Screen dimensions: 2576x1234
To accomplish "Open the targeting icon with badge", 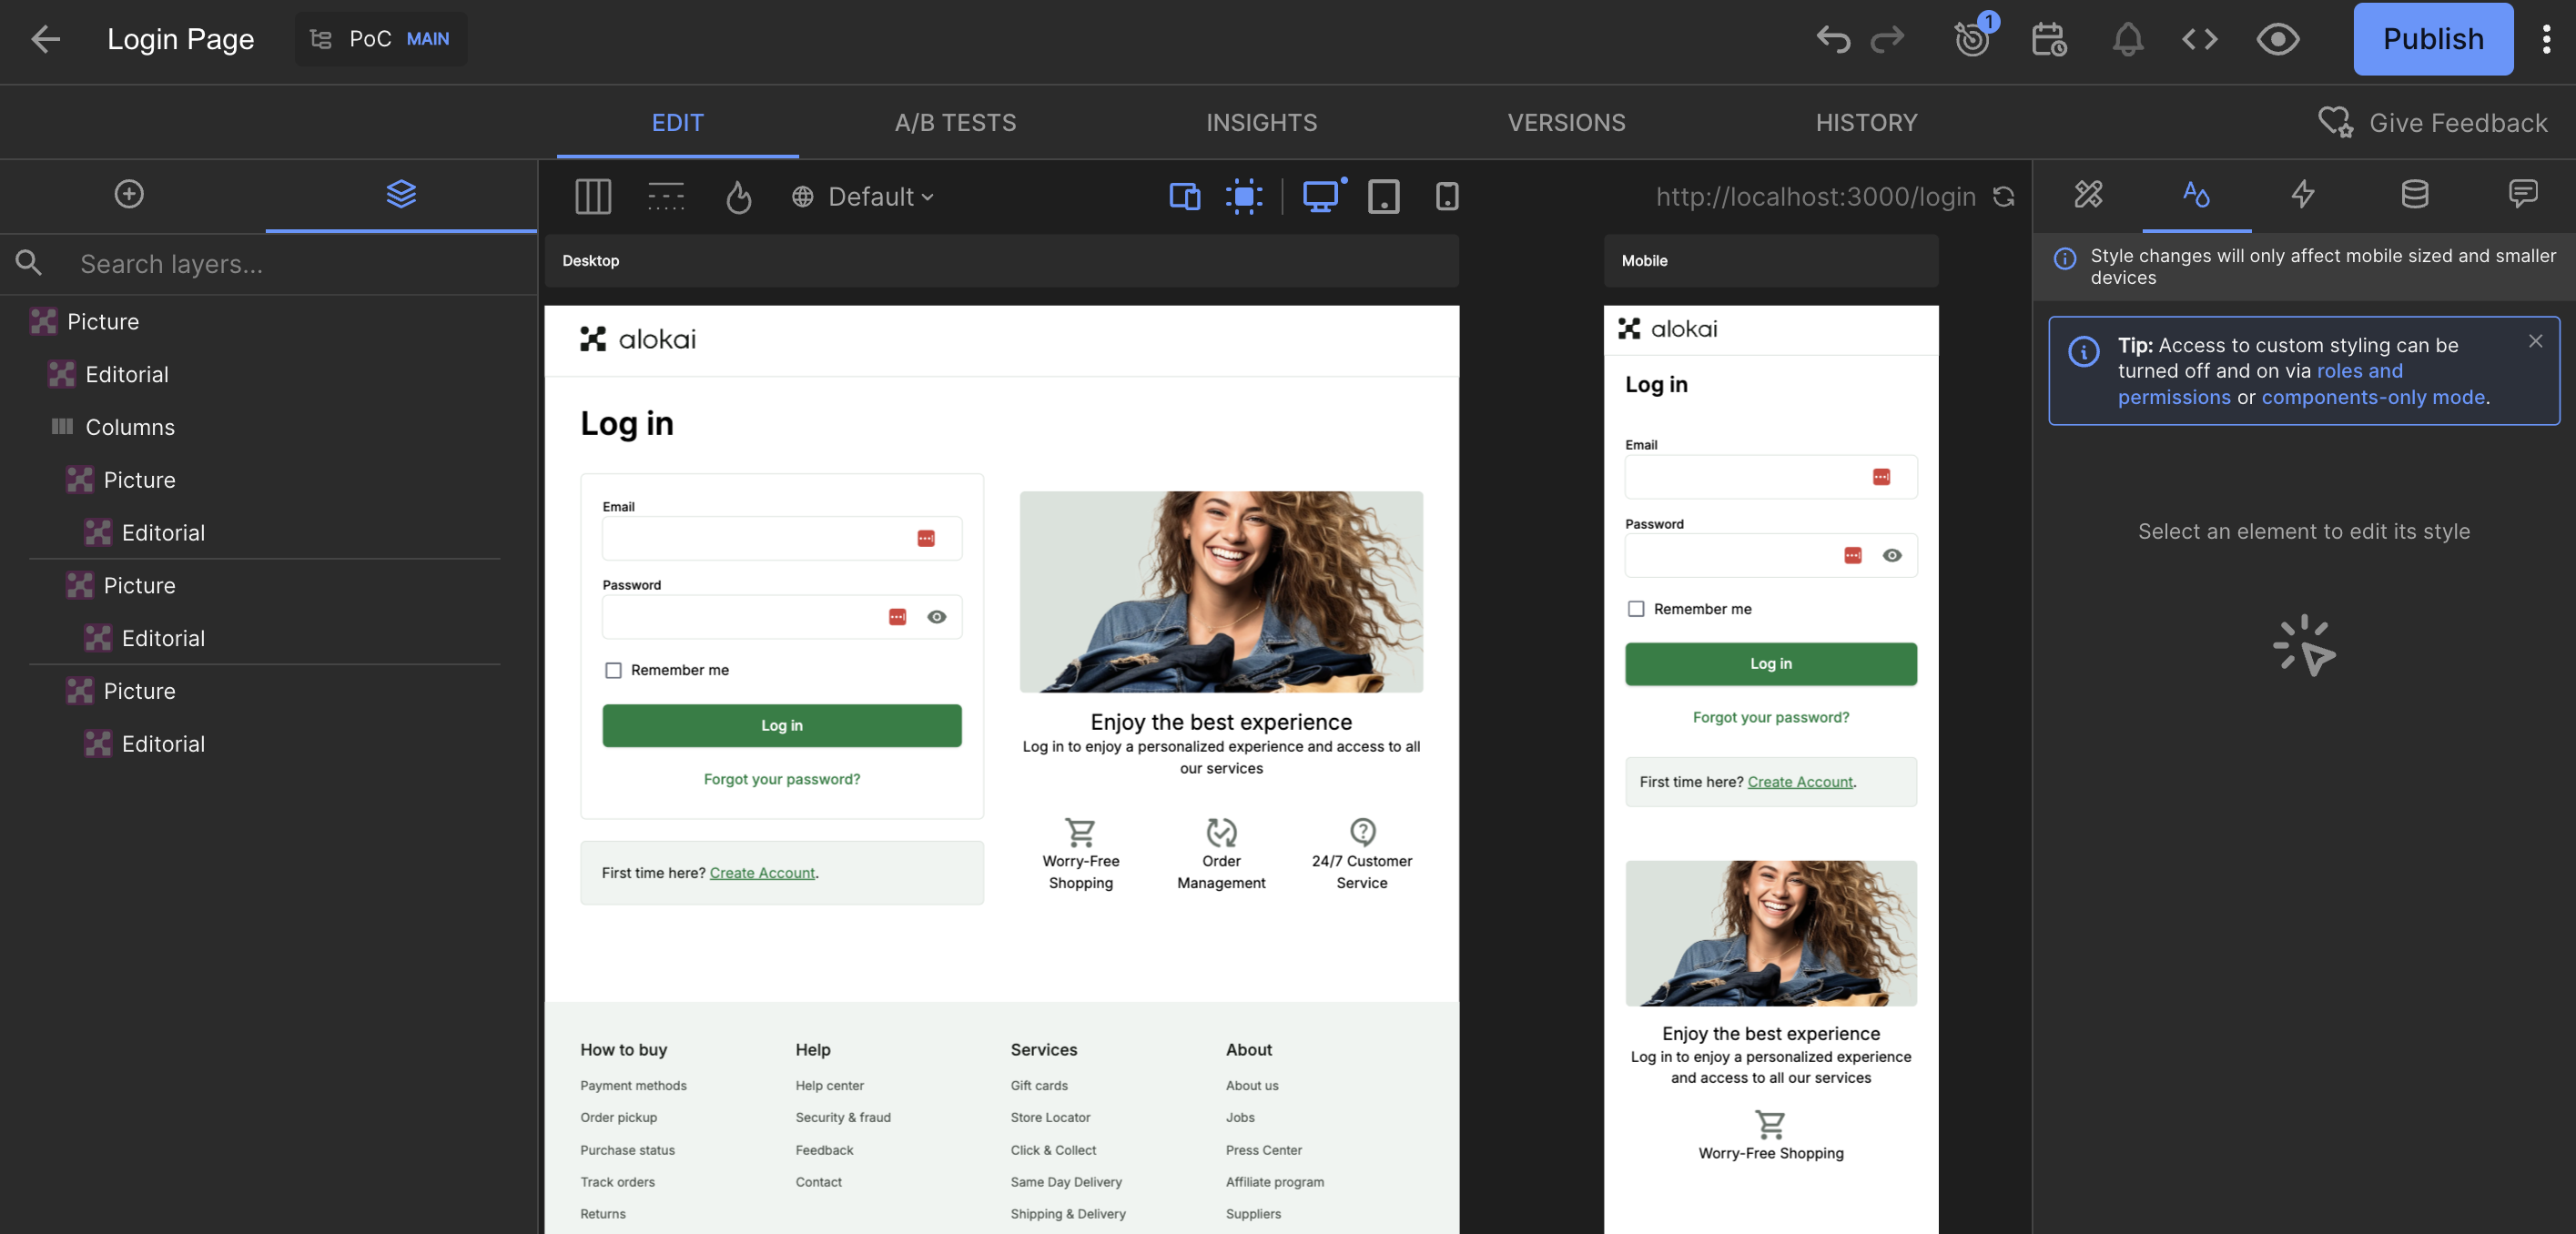I will tap(1973, 38).
